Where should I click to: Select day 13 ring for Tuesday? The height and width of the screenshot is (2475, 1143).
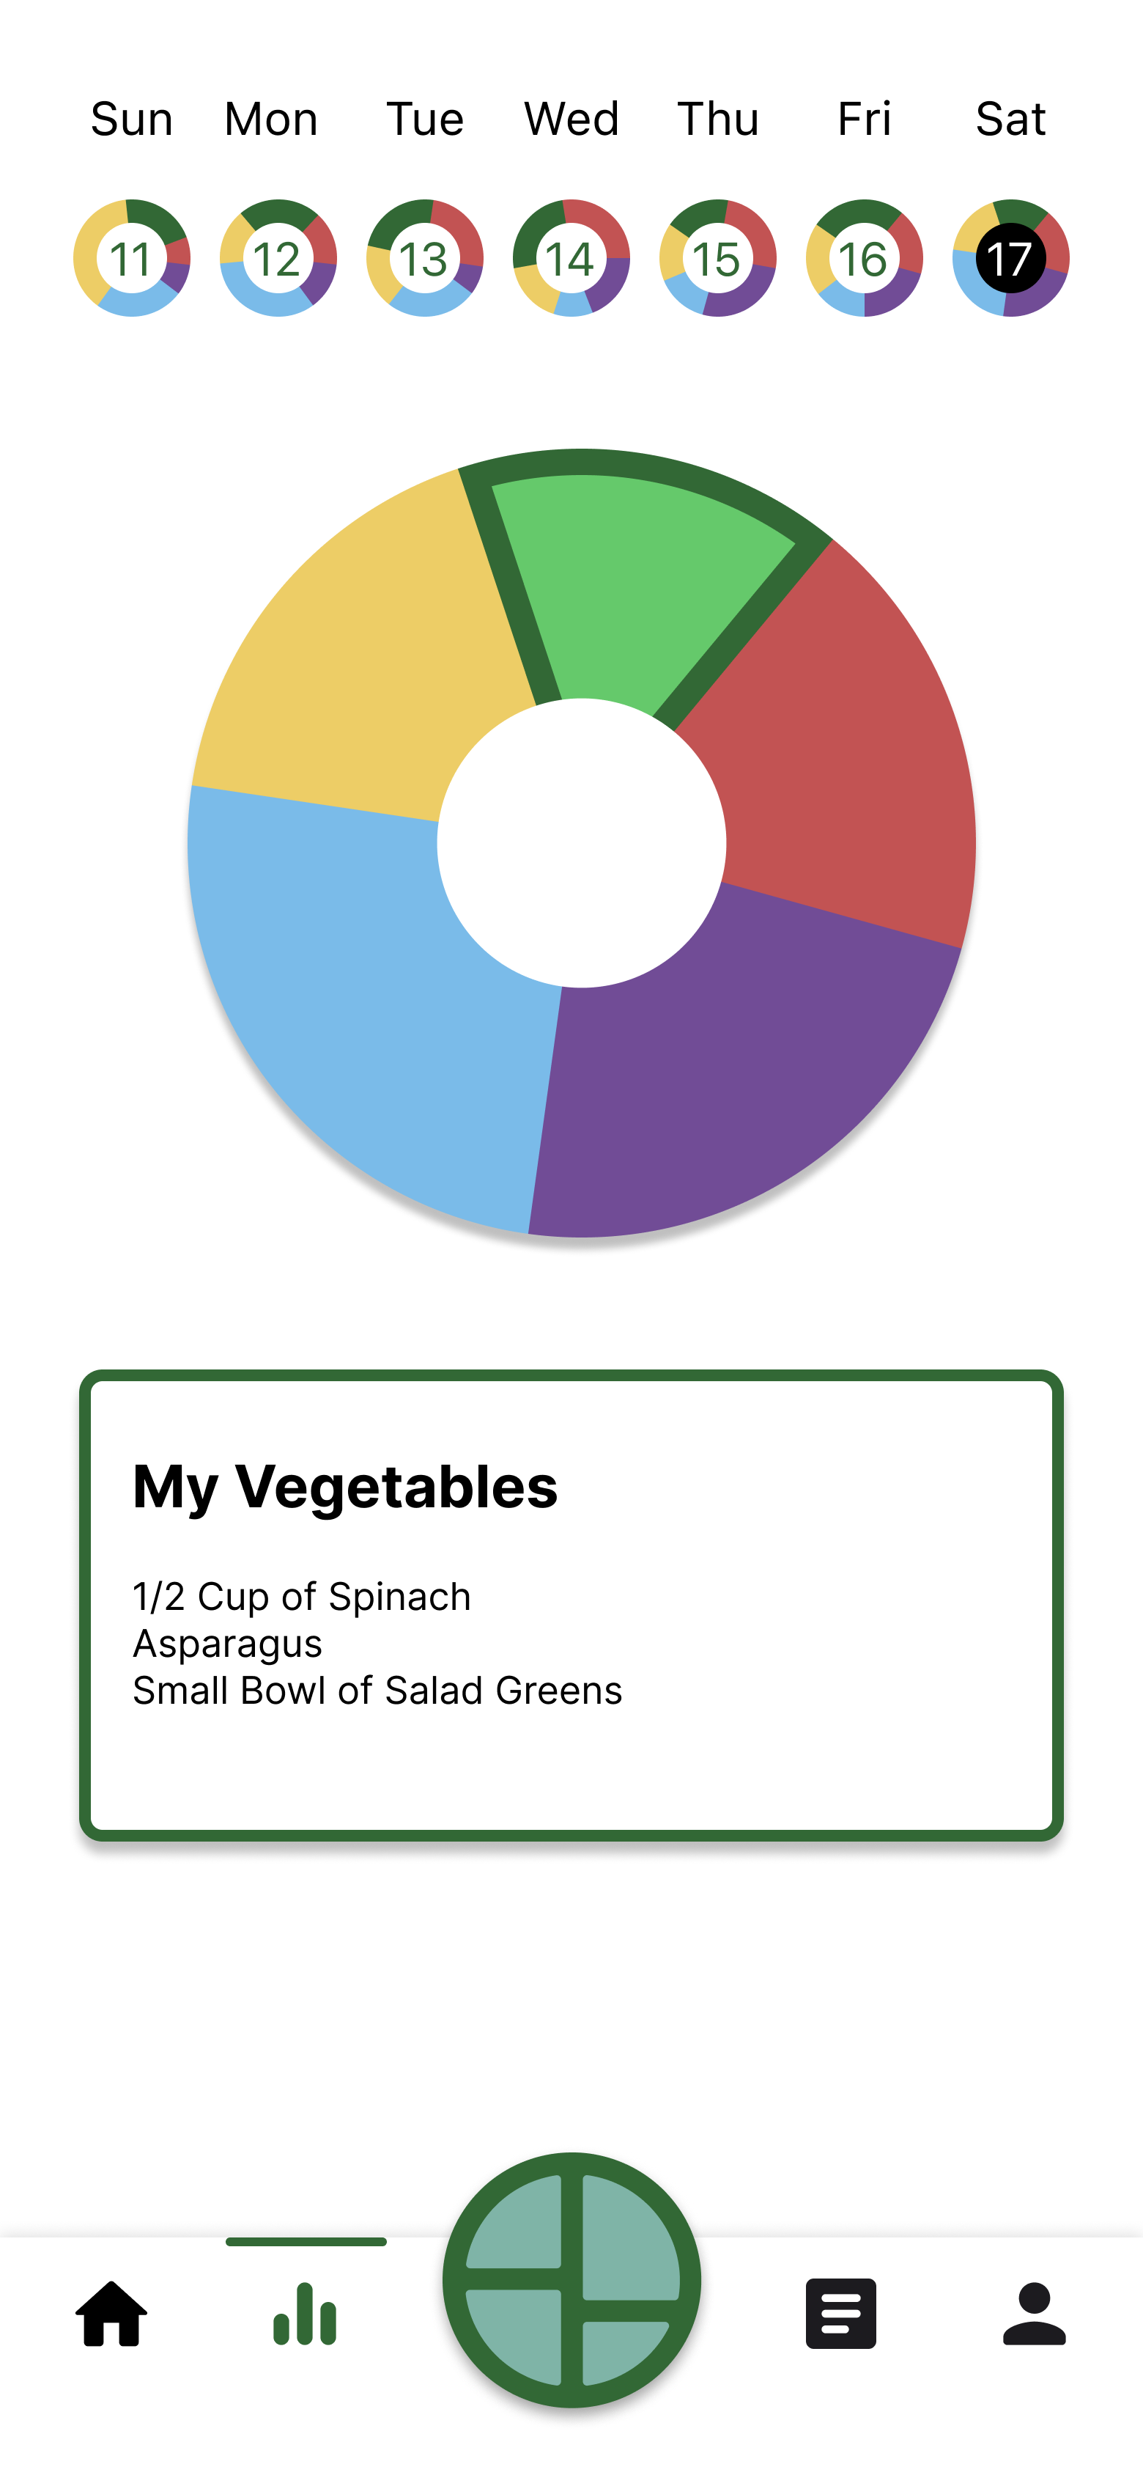click(424, 257)
